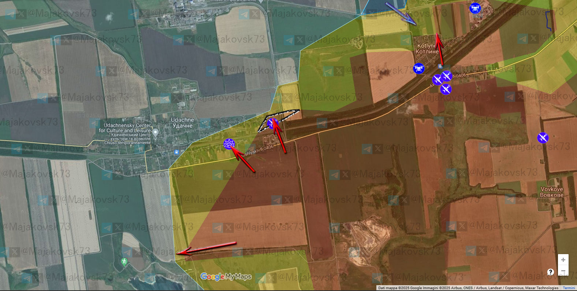Viewport: 577px width, 291px height.
Task: Click the Google My Maps logo
Action: tap(226, 277)
